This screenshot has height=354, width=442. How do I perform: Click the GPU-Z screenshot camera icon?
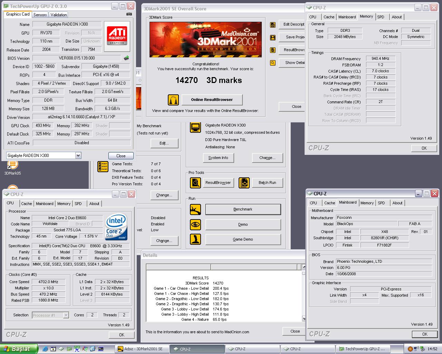129,14
